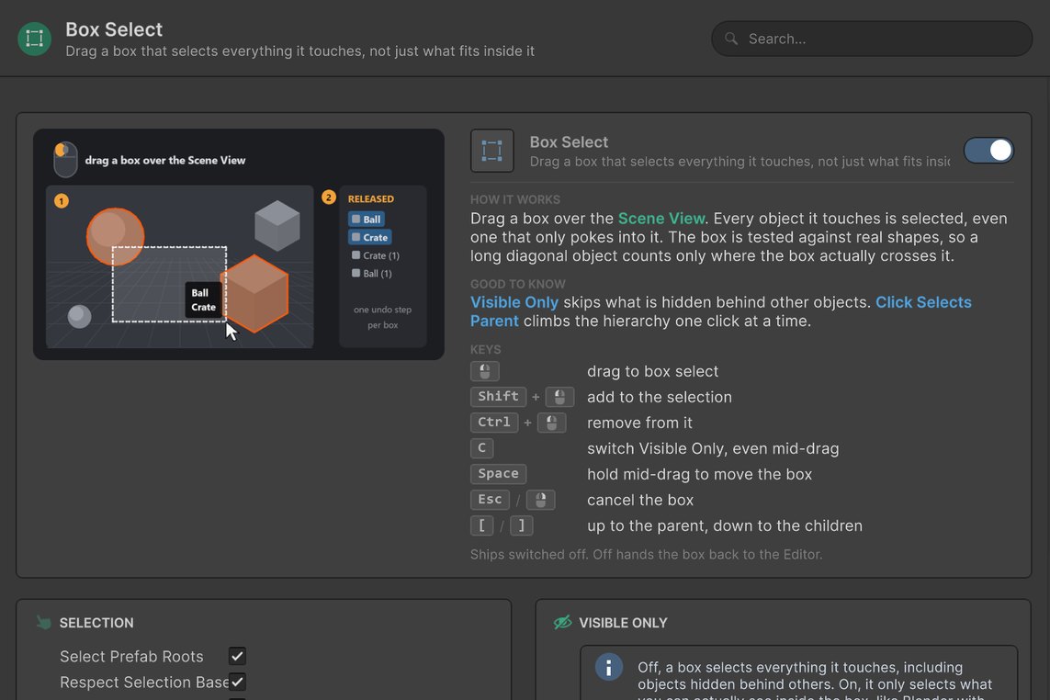
Task: Open the Scene View link
Action: [660, 219]
